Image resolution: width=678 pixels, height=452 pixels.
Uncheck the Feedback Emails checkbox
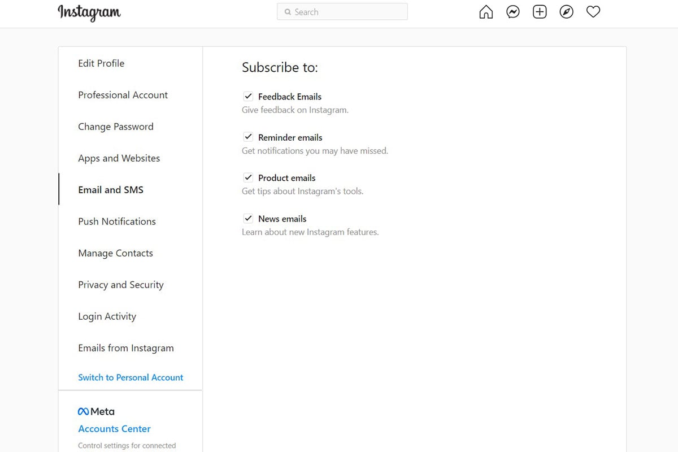pos(248,97)
